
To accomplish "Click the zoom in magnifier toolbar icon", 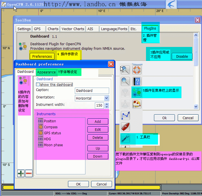I will click(125, 70).
